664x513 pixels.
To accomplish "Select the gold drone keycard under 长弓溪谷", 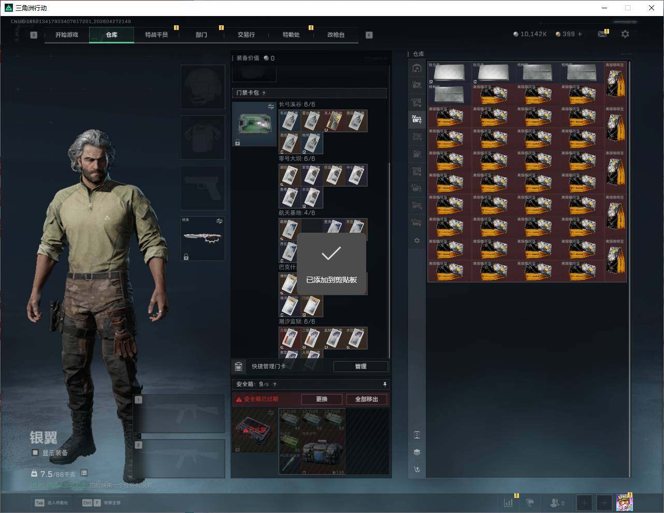I will pos(334,120).
